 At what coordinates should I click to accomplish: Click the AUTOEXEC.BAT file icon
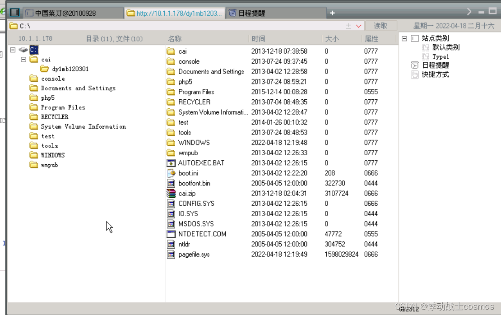(171, 163)
